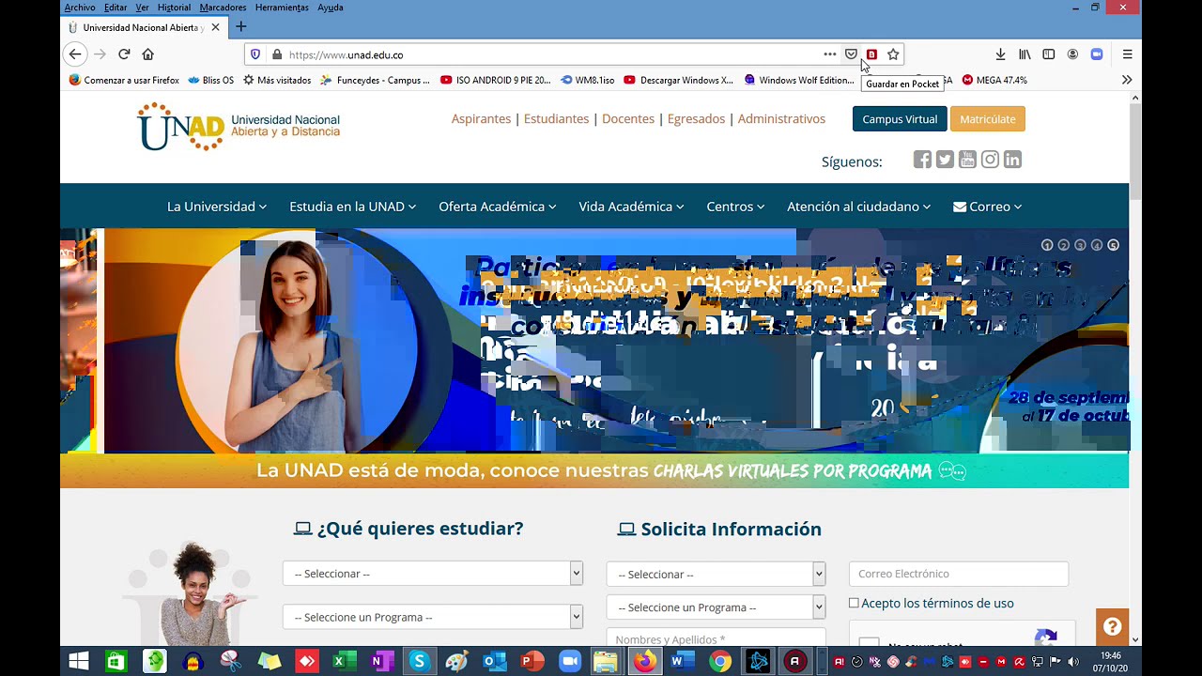Viewport: 1202px width, 676px height.
Task: Expand La Universidad menu
Action: pos(217,207)
